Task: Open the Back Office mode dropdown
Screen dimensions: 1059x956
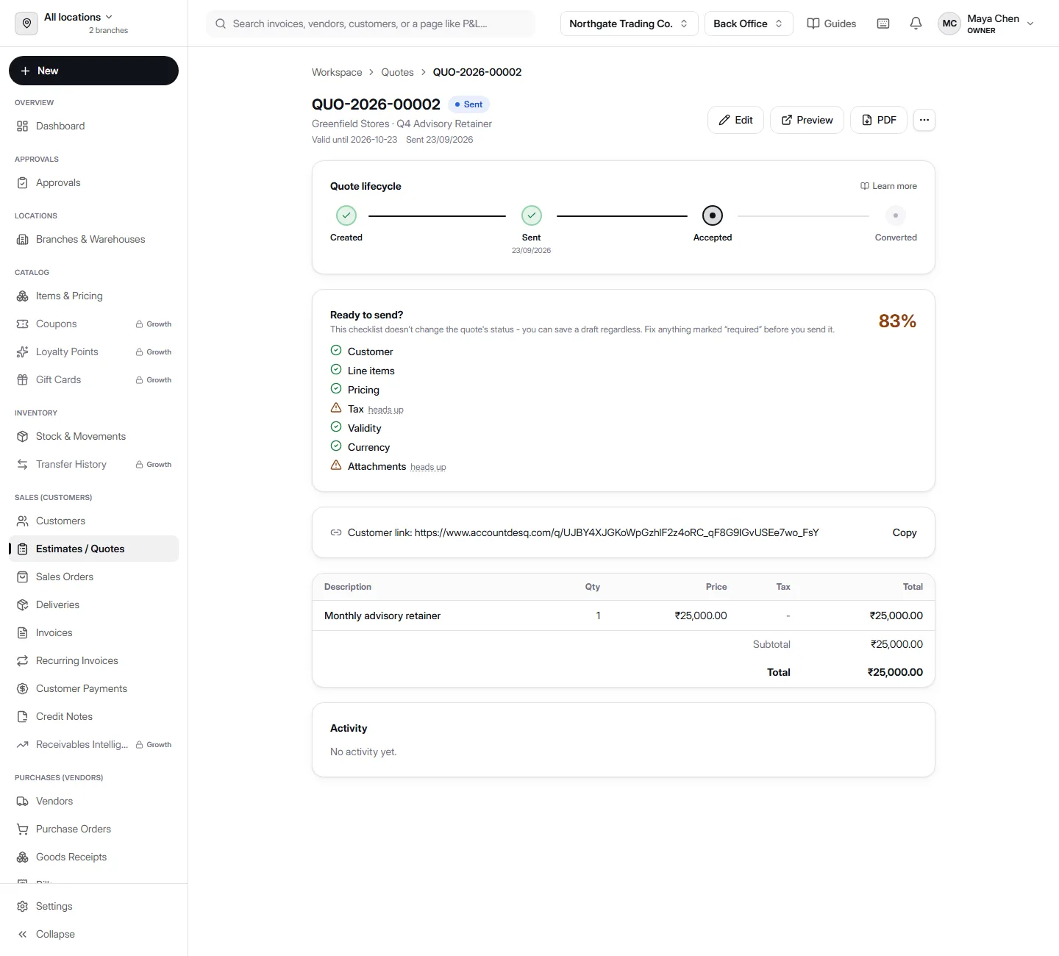Action: point(749,24)
